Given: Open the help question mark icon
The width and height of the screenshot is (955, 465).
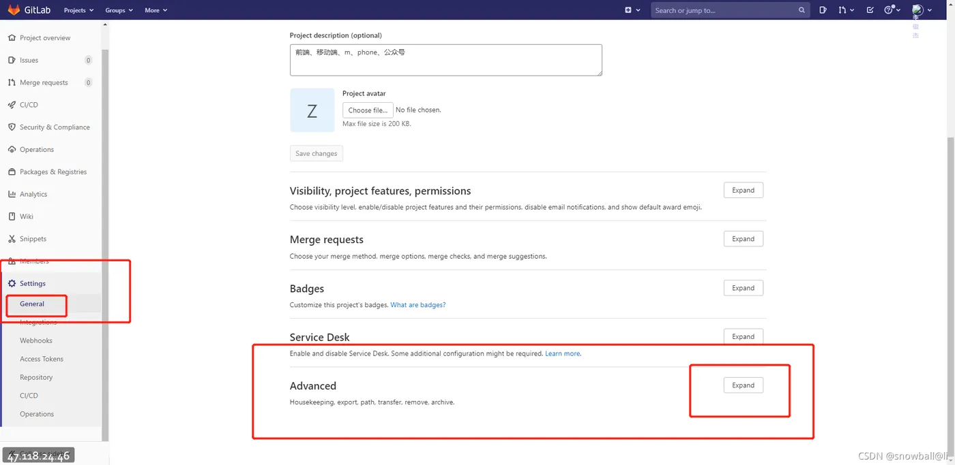Looking at the screenshot, I should coord(888,10).
